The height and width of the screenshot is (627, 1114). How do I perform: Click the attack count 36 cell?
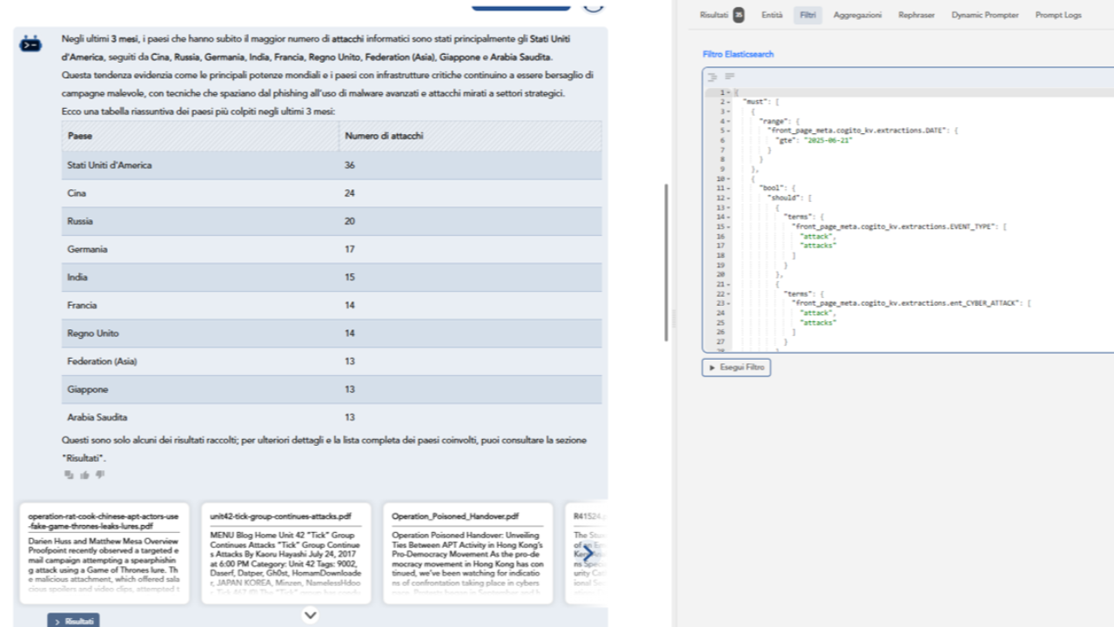(470, 165)
